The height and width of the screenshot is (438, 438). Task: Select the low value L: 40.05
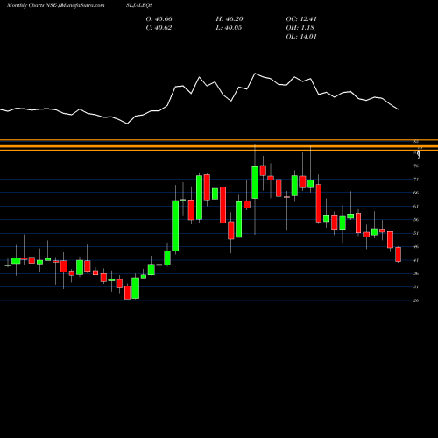point(229,28)
